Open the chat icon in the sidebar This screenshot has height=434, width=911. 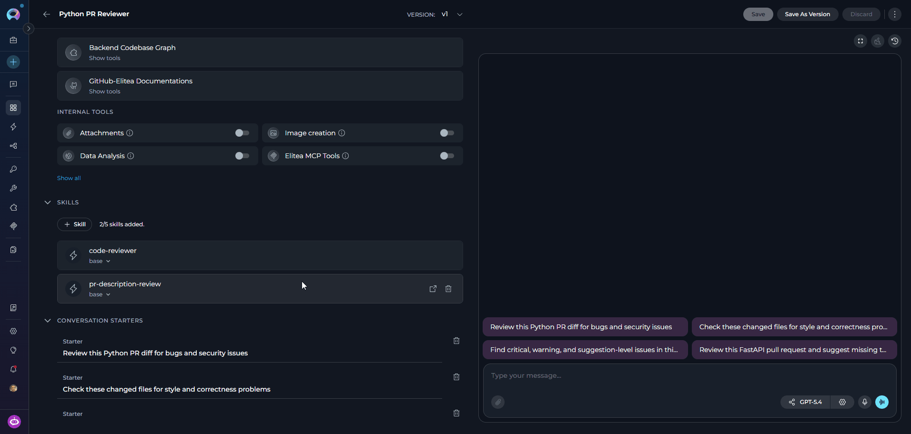13,84
